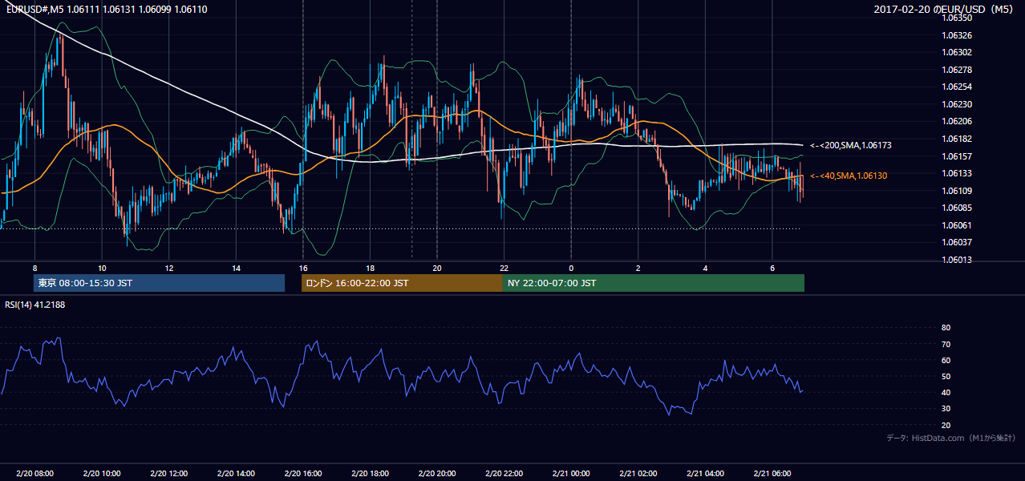Click RSI level 70 on the axis
Screen dimensions: 1025x481
(946, 344)
